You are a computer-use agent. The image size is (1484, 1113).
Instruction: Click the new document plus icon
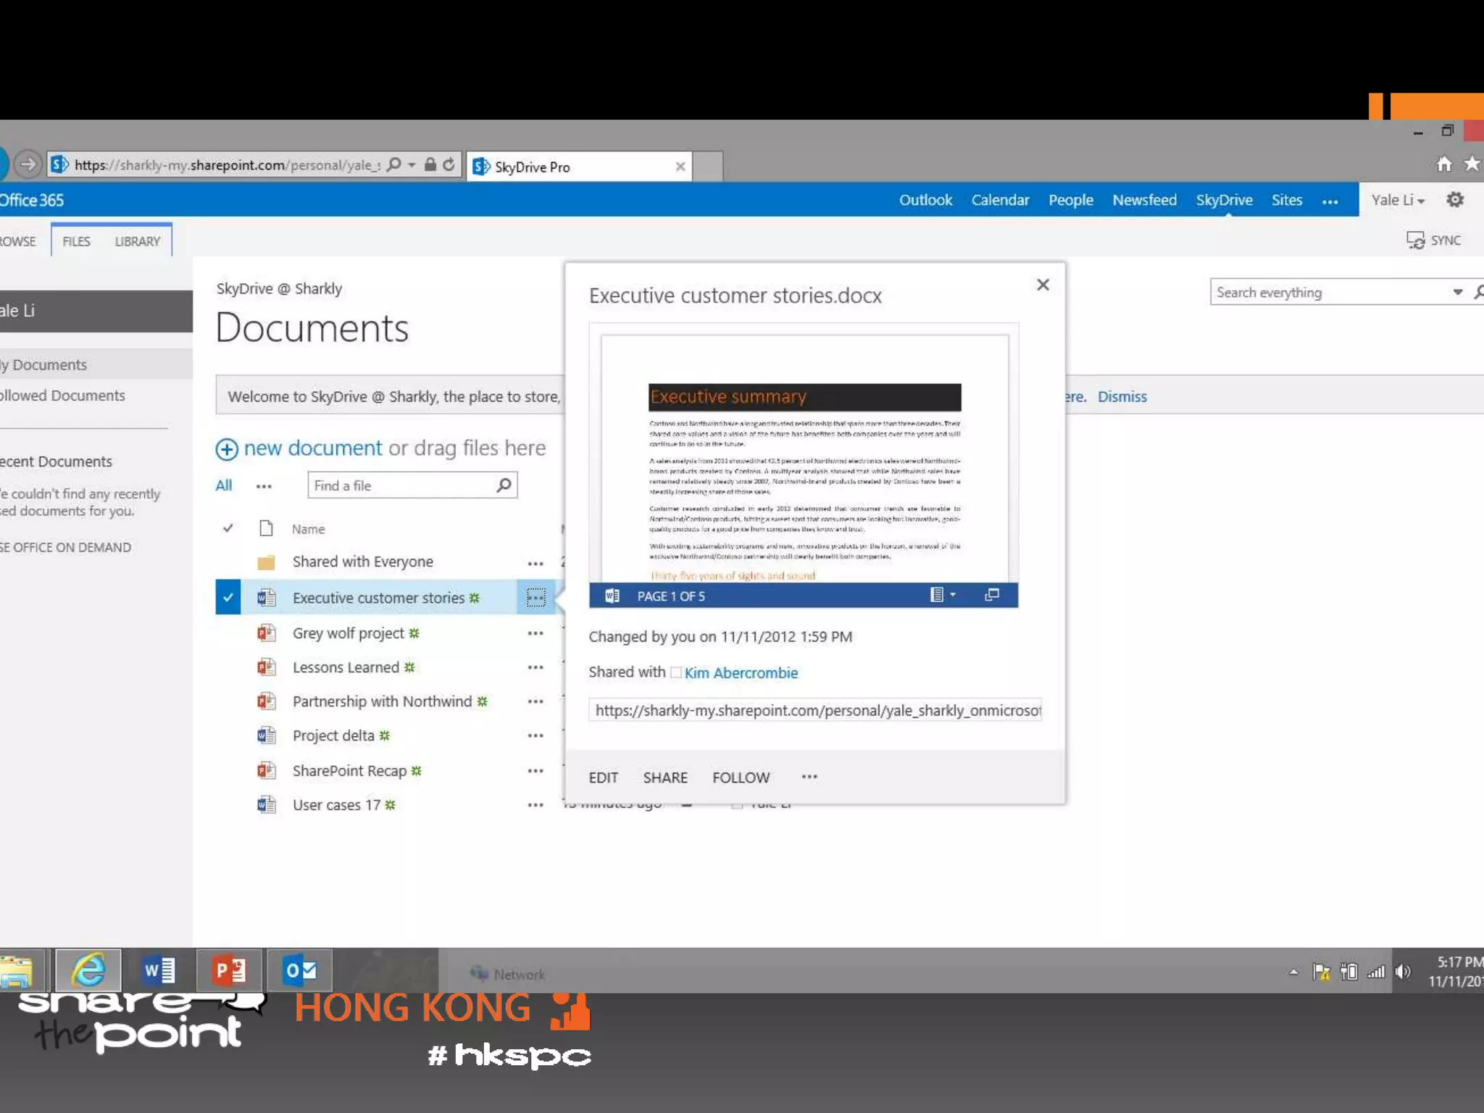pos(227,449)
